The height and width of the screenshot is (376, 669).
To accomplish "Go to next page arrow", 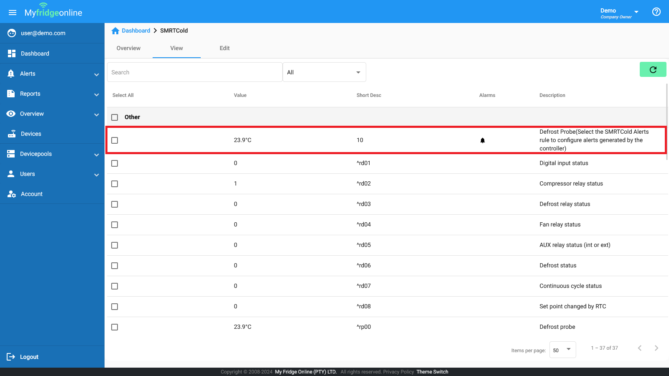I will click(656, 348).
